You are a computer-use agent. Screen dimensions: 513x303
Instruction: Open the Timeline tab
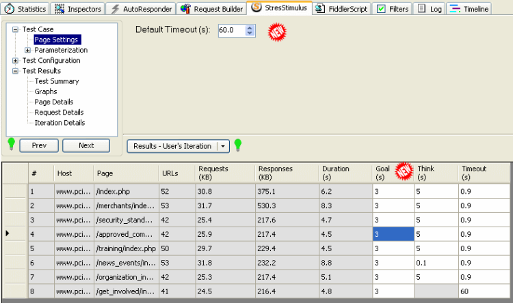469,9
